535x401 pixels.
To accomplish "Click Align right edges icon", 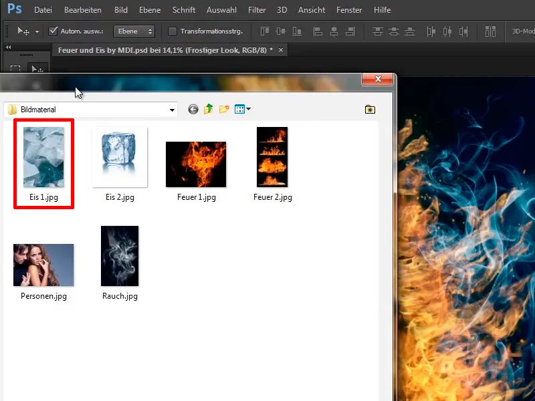I will [350, 31].
